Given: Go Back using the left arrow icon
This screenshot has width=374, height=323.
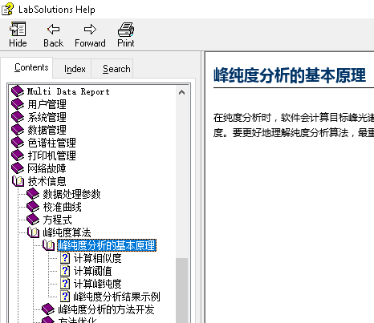Looking at the screenshot, I should tap(54, 29).
